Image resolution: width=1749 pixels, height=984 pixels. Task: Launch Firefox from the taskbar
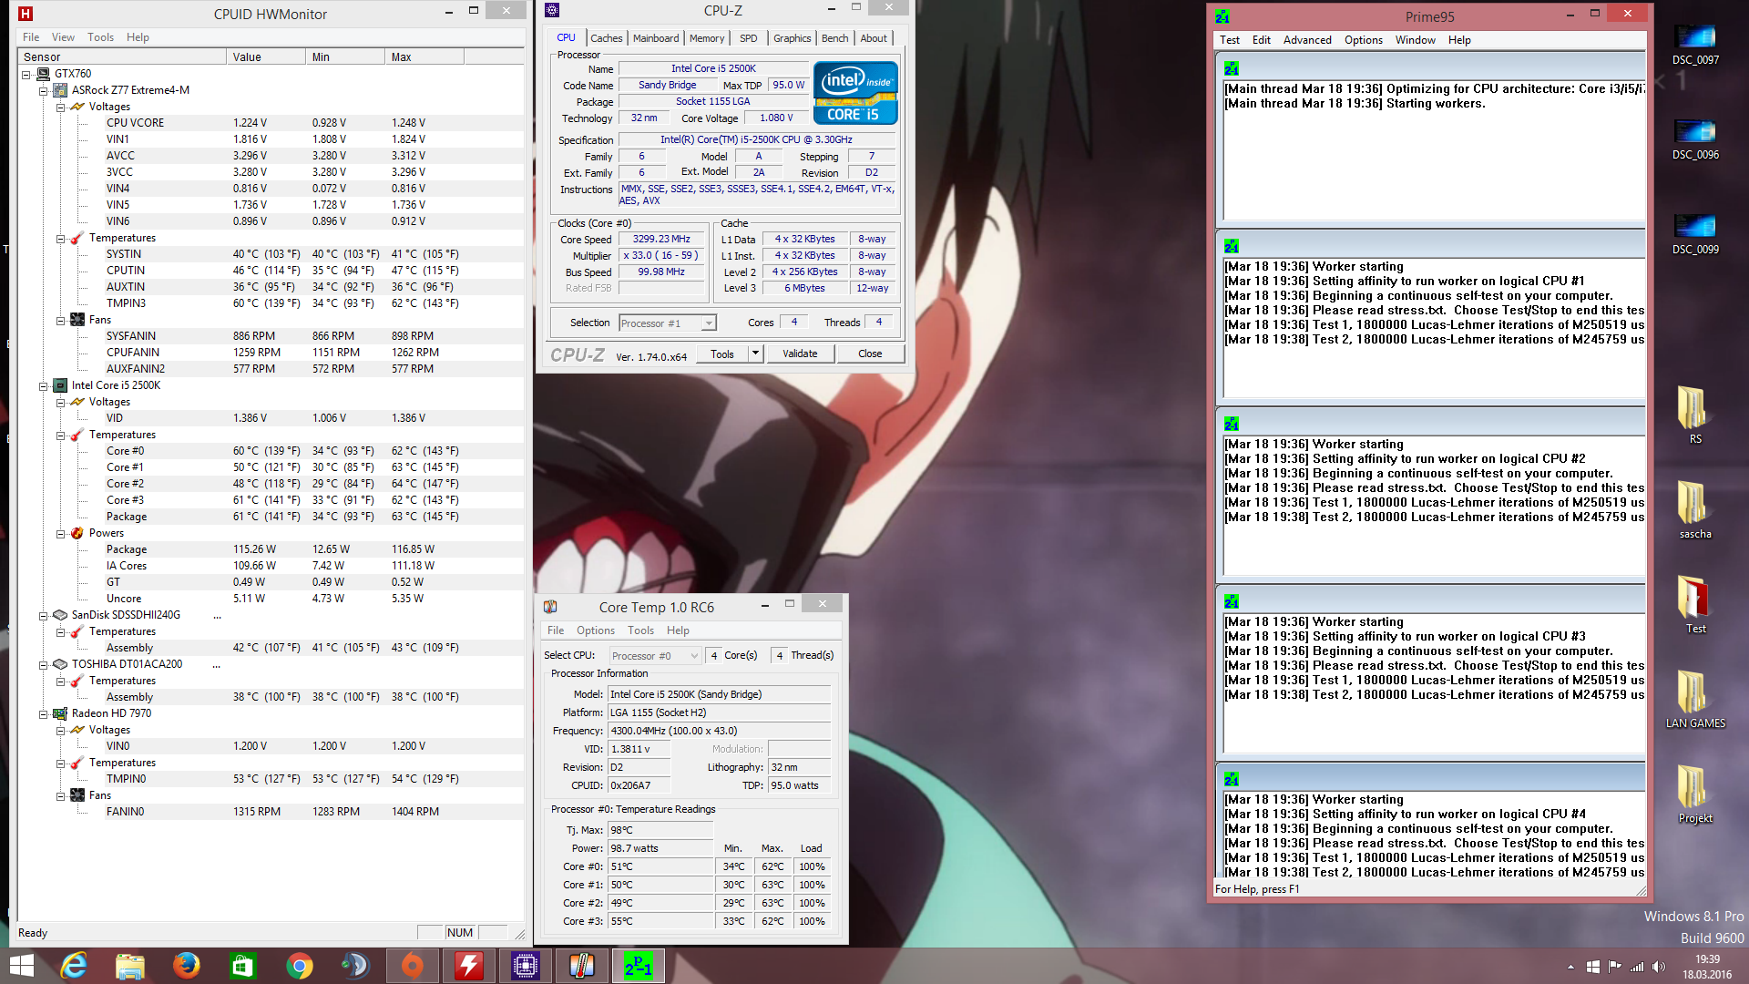[x=187, y=965]
